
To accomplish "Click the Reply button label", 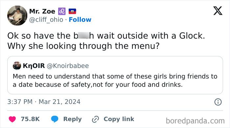I will 73,119.
